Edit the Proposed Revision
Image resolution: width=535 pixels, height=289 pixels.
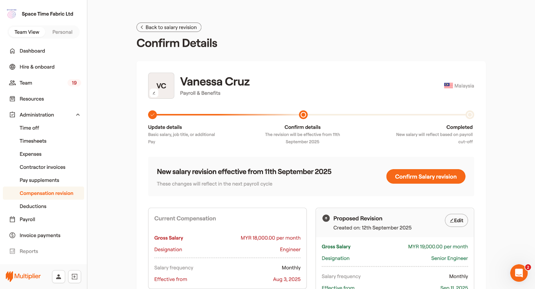[x=456, y=221]
